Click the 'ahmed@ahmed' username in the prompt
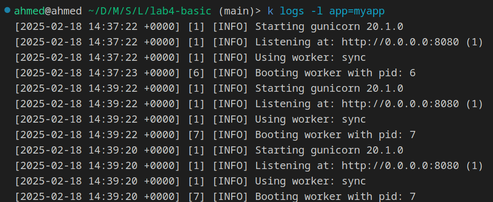The image size is (493, 202). 47,11
